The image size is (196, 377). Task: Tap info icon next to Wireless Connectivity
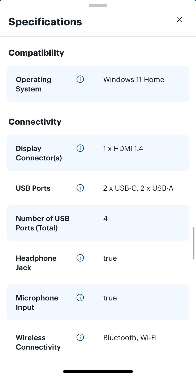tap(80, 337)
